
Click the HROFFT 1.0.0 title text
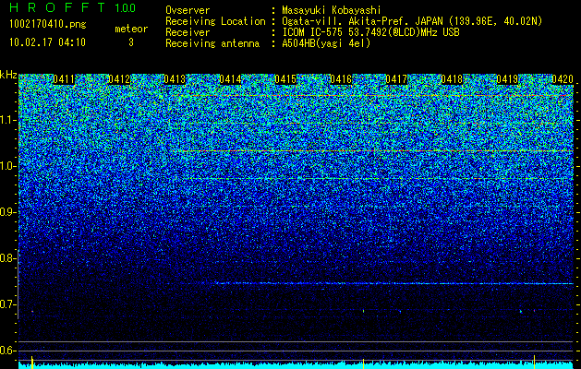73,7
